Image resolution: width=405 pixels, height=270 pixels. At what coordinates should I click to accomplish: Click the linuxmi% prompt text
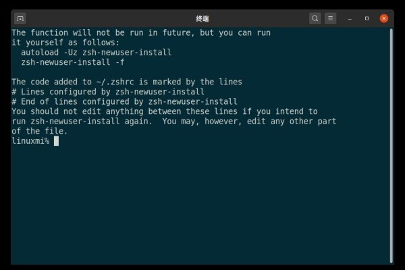(30, 141)
